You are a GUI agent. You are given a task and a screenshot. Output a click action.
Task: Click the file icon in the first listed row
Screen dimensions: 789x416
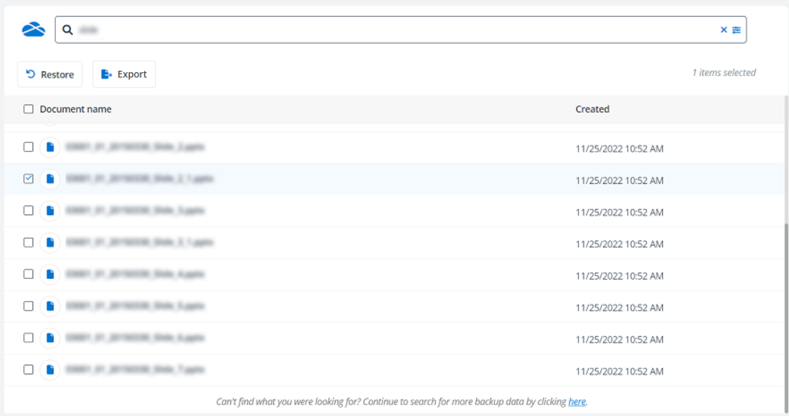click(x=49, y=147)
